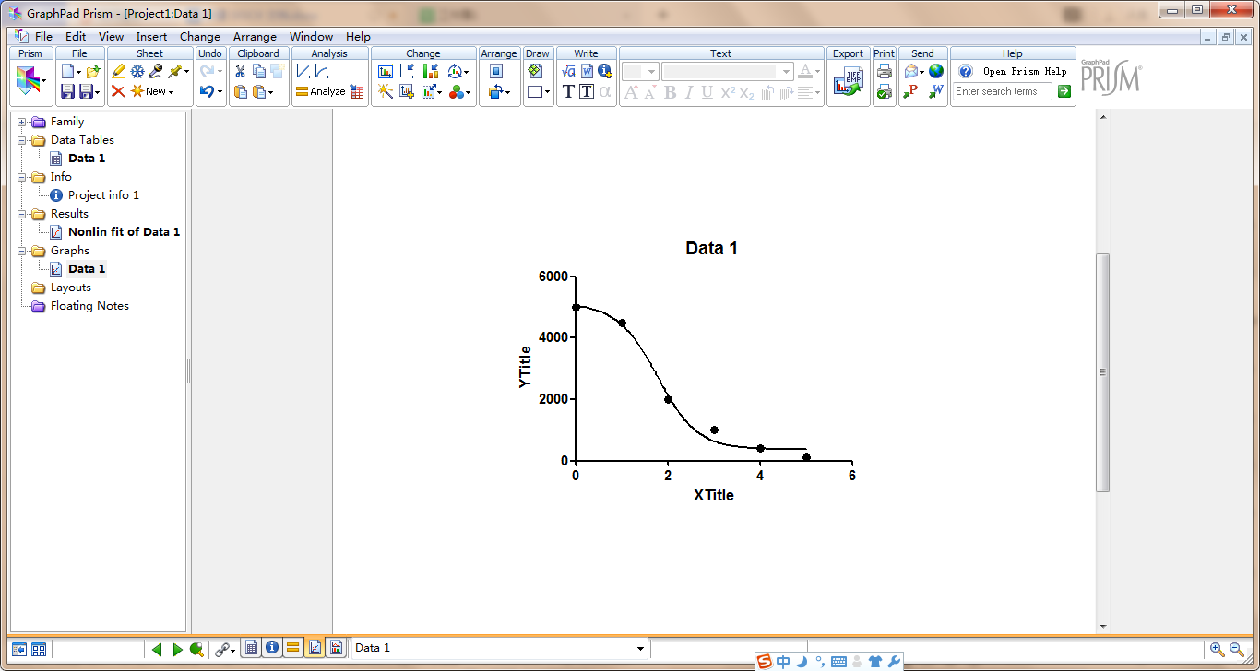The width and height of the screenshot is (1260, 671).
Task: Open Format Axes icon in Change group
Action: point(407,71)
